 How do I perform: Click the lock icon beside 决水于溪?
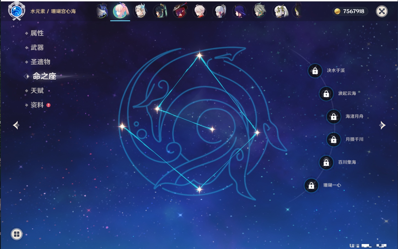pos(315,71)
